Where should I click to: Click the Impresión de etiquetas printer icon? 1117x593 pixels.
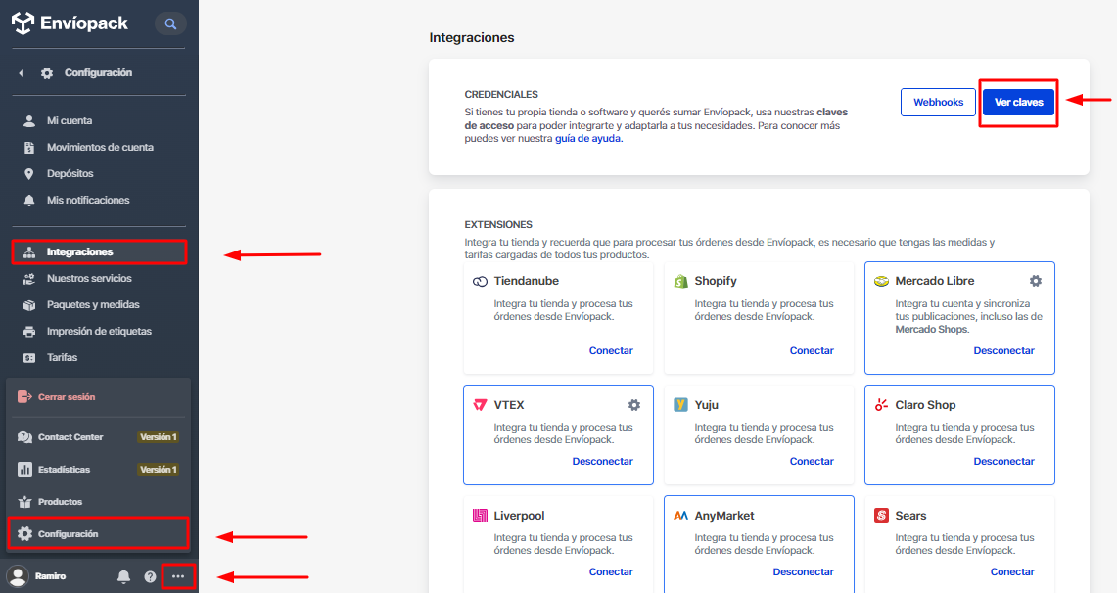[x=29, y=331]
